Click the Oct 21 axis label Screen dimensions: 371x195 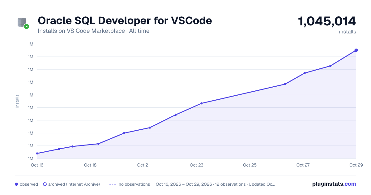pos(143,165)
